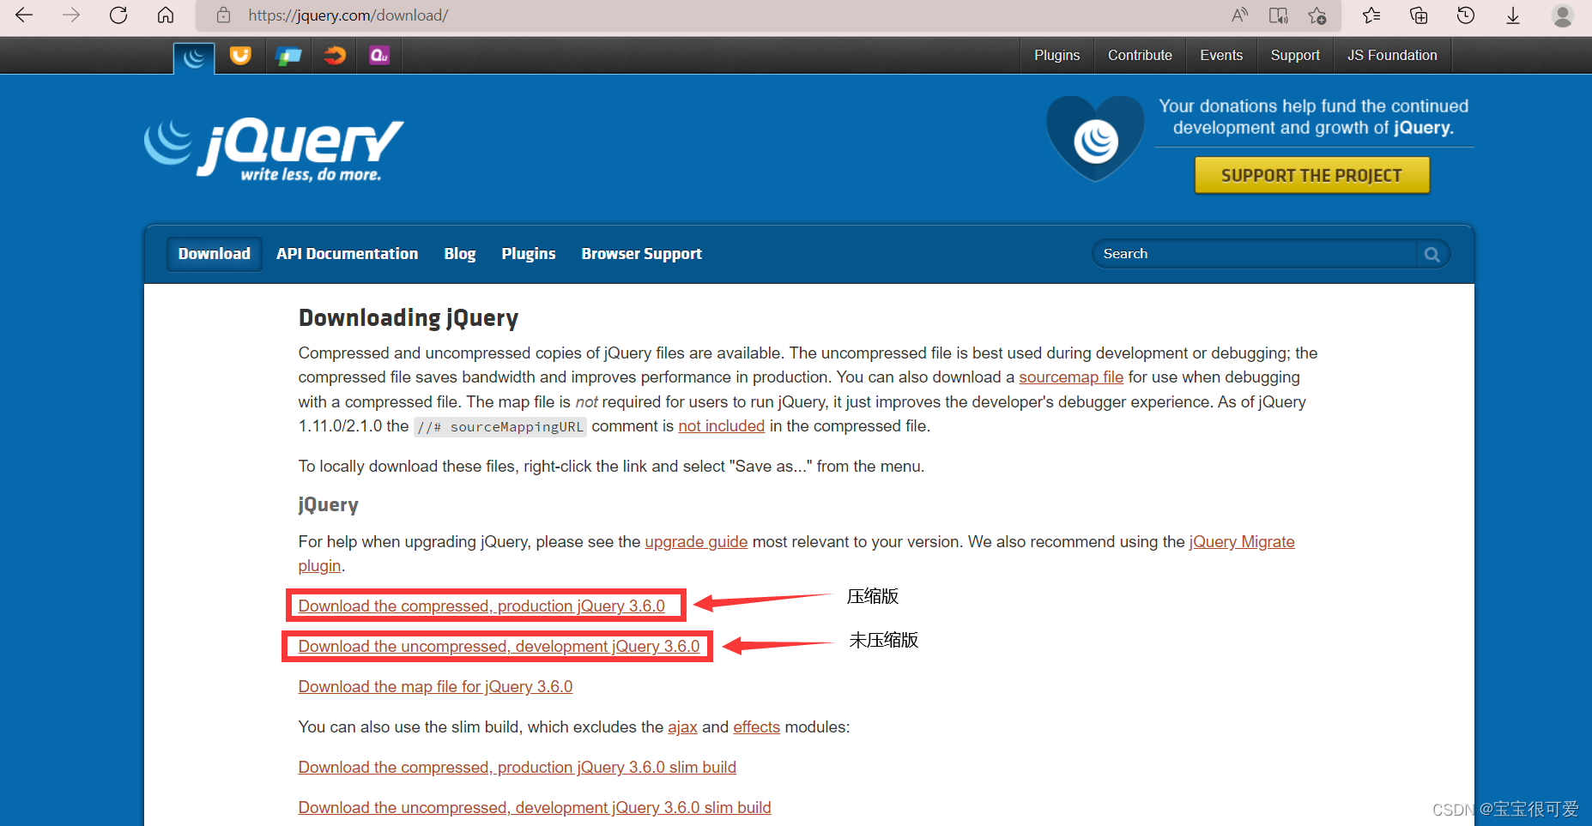This screenshot has width=1592, height=826.
Task: Open the Browser Support tab
Action: pos(642,254)
